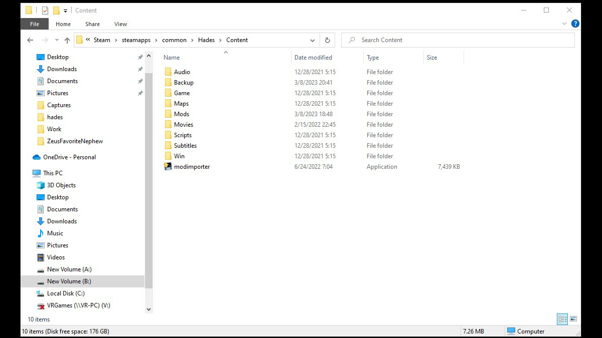Navigate up one folder level
Image resolution: width=602 pixels, height=338 pixels.
pyautogui.click(x=67, y=40)
